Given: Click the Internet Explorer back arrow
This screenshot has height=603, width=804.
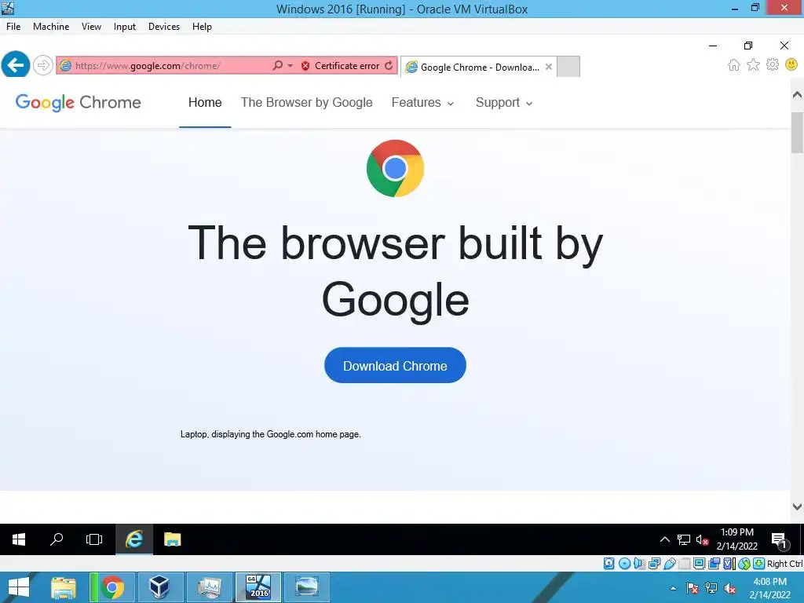Looking at the screenshot, I should [x=16, y=65].
